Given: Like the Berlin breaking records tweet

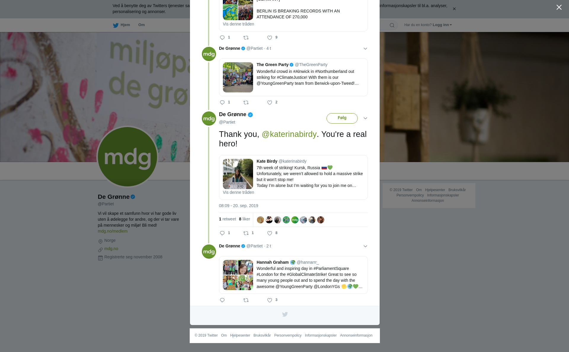Looking at the screenshot, I should (270, 38).
